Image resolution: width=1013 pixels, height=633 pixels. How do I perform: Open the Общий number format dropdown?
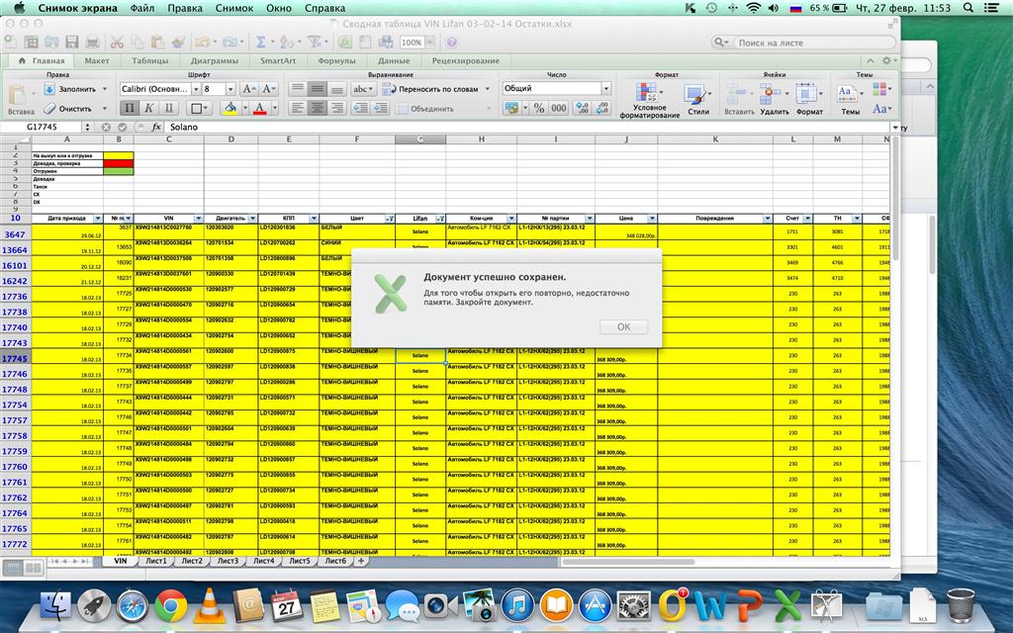(606, 88)
